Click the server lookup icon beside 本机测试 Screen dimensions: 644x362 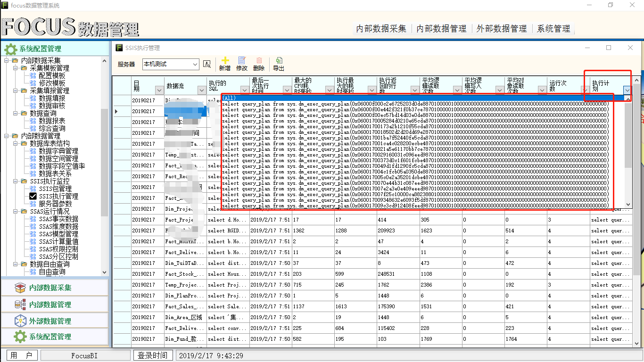[x=207, y=64]
